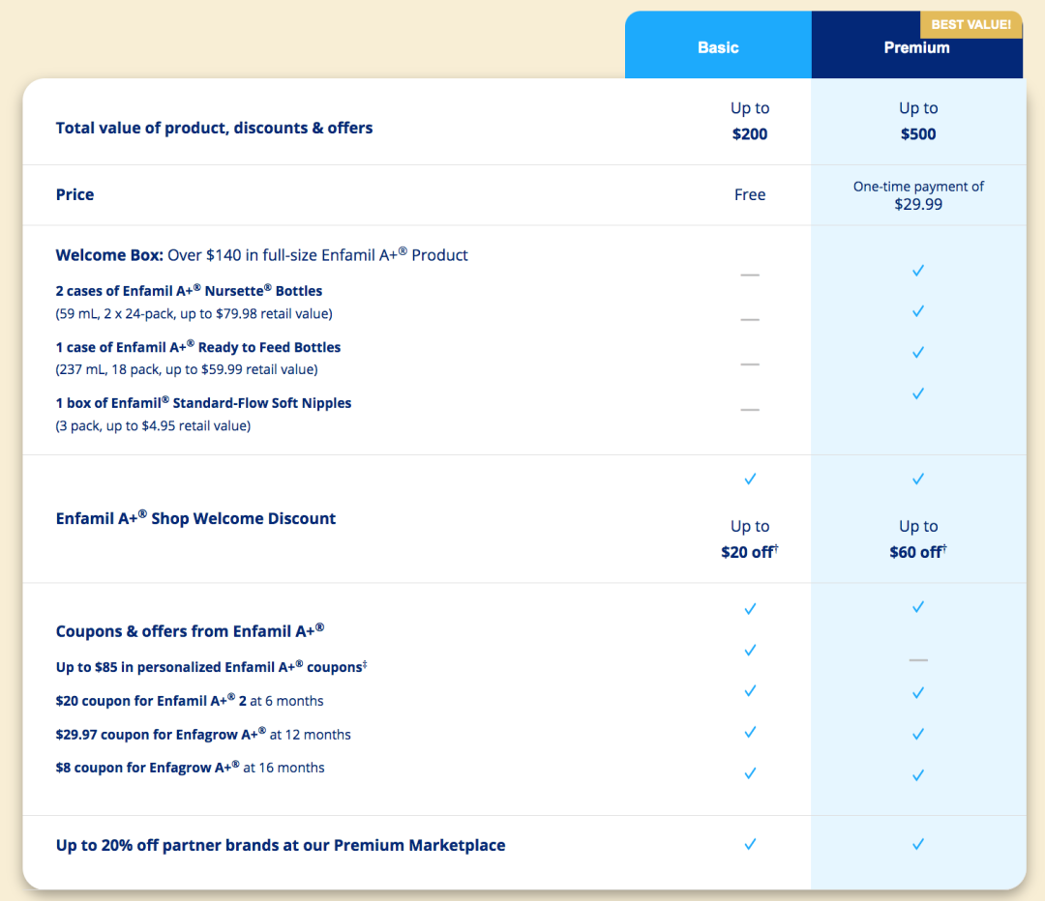Image resolution: width=1045 pixels, height=901 pixels.
Task: Click the Premium 'Up to $500' value
Action: point(918,121)
